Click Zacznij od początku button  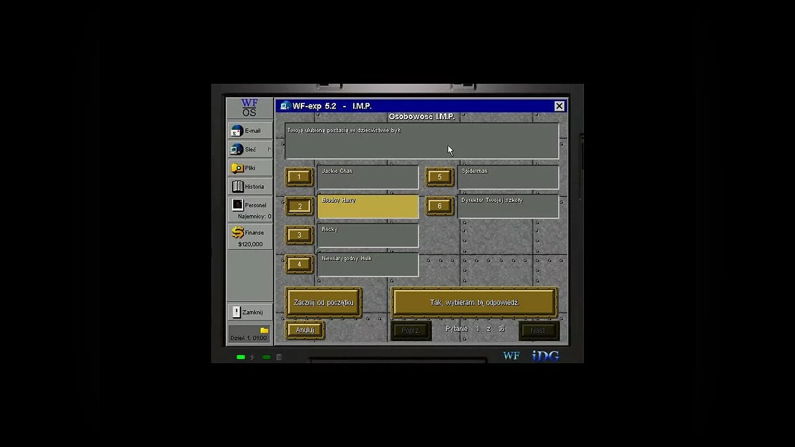323,303
